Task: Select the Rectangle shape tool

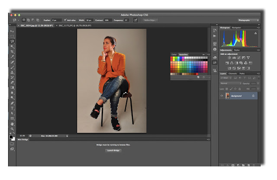Action: coord(12,119)
